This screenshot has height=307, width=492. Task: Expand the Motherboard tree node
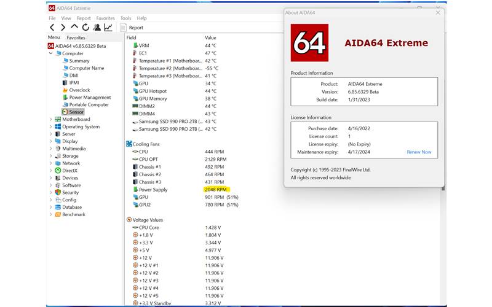pyautogui.click(x=51, y=120)
